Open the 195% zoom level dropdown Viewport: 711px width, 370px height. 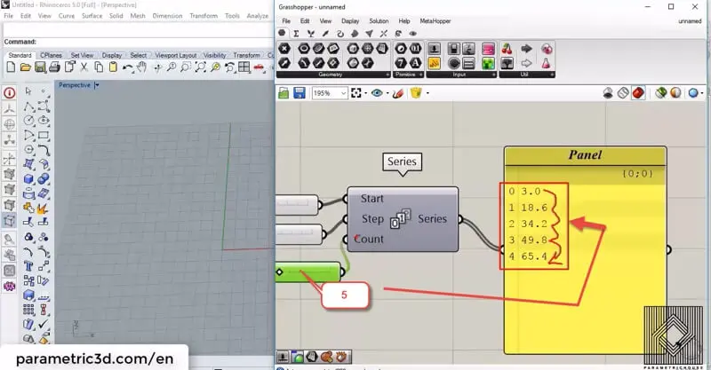coord(343,93)
